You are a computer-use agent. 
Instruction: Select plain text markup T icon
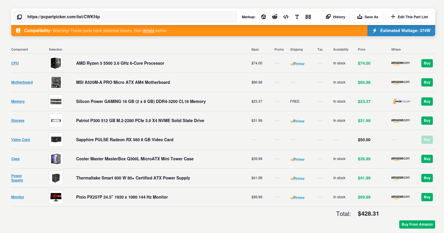click(x=297, y=17)
